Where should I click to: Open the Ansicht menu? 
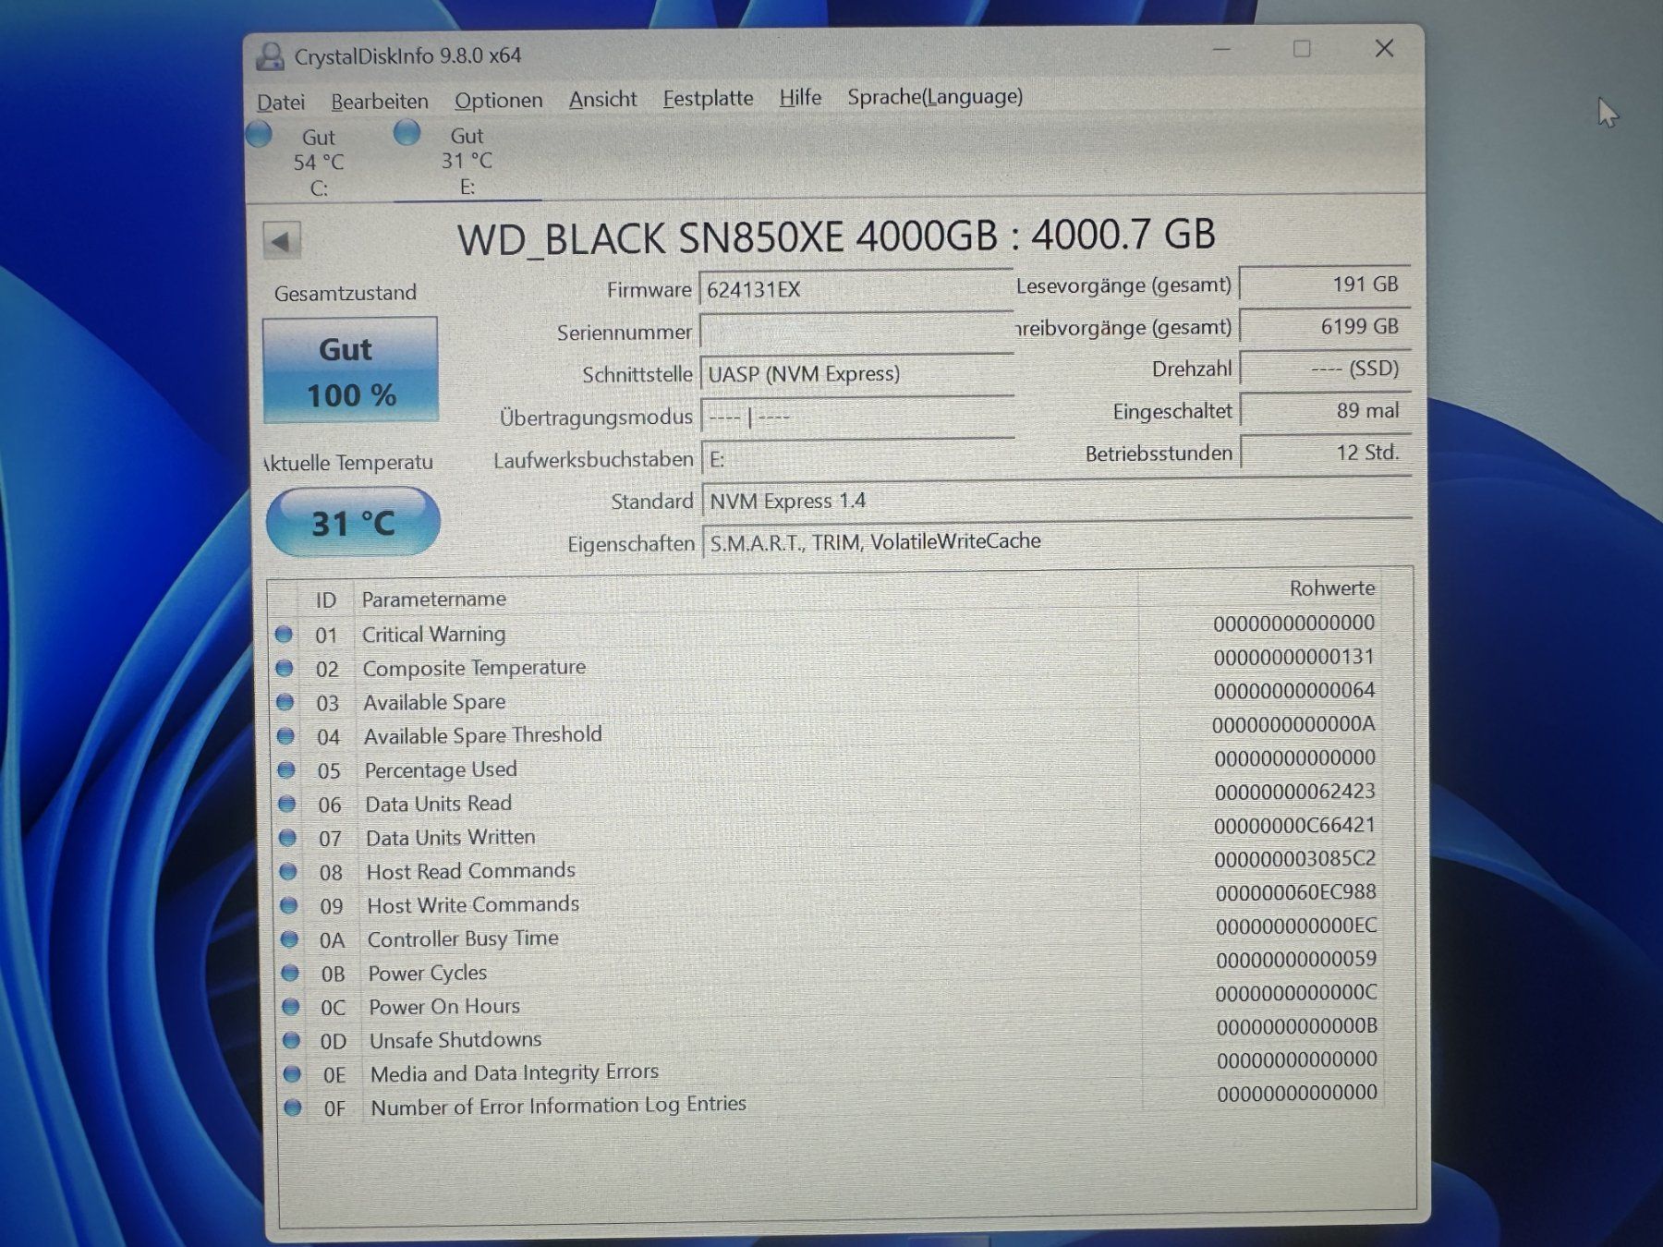click(602, 99)
